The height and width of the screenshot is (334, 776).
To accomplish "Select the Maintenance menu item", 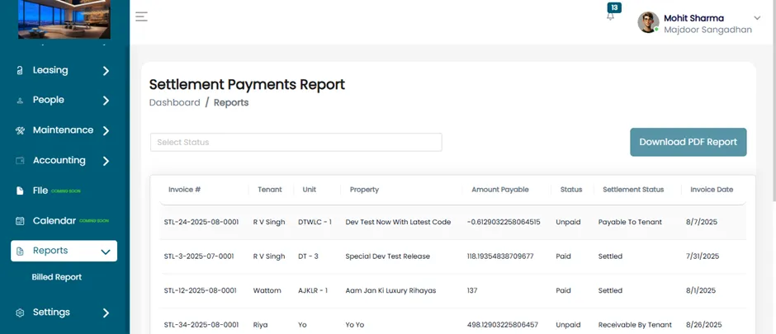I will click(x=64, y=130).
